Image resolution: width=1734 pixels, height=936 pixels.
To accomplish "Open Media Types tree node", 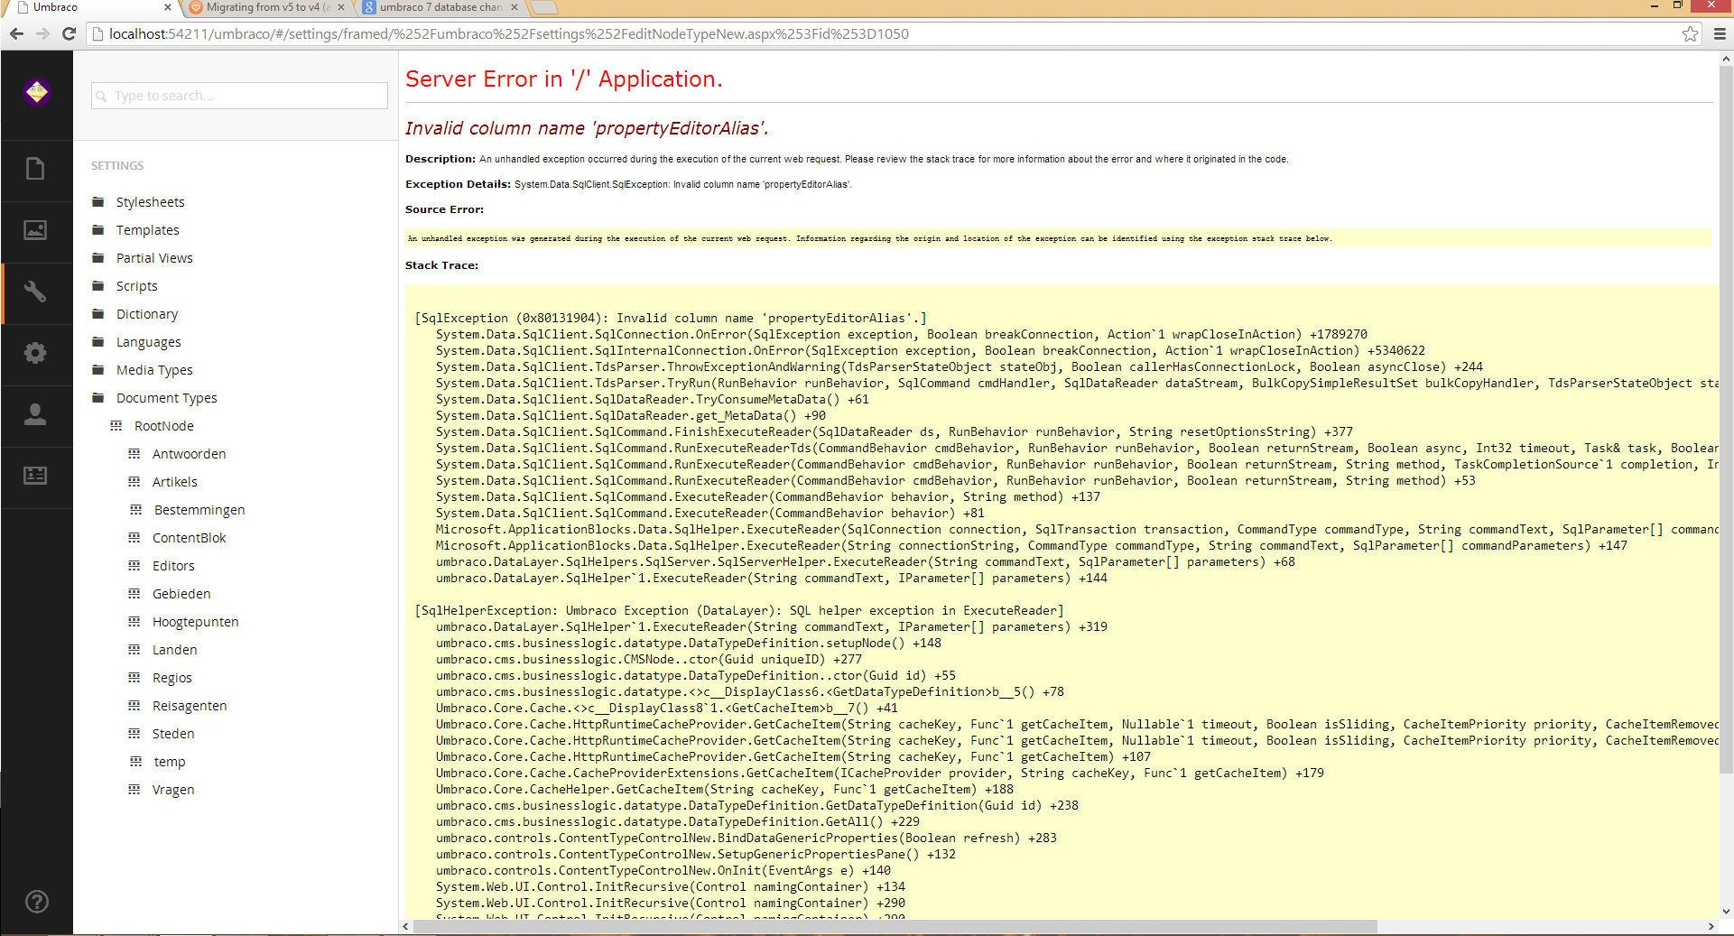I will click(154, 370).
